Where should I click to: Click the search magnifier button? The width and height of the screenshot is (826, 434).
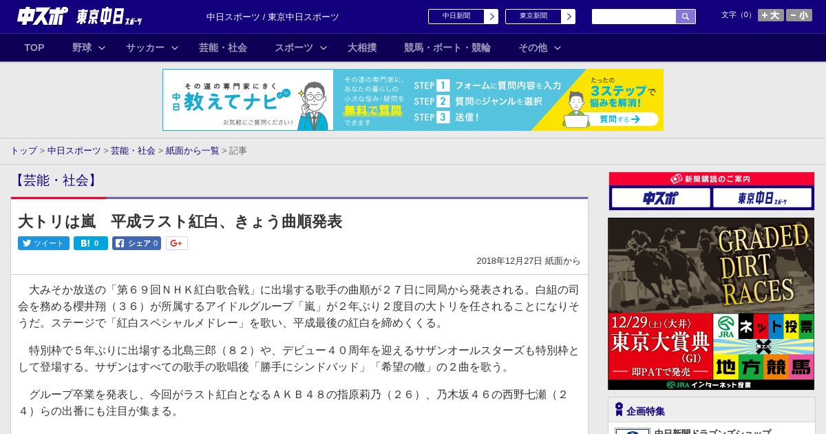click(686, 17)
